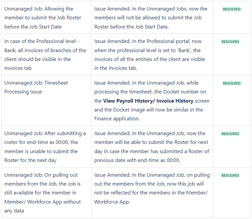Click issue title about pulling out members from Job
Image resolution: width=252 pixels, height=219 pixels.
tap(43, 193)
